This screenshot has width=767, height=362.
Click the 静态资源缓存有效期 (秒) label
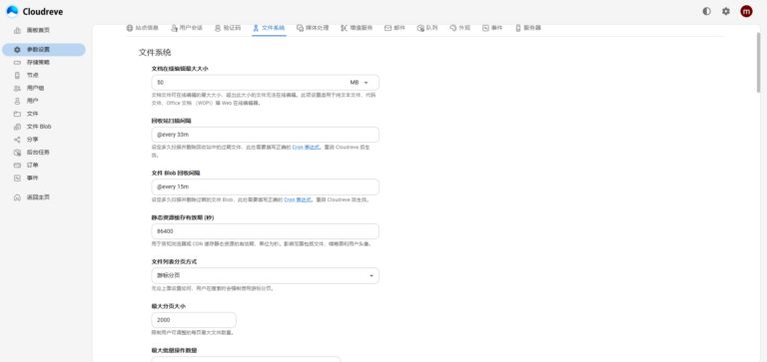[183, 217]
